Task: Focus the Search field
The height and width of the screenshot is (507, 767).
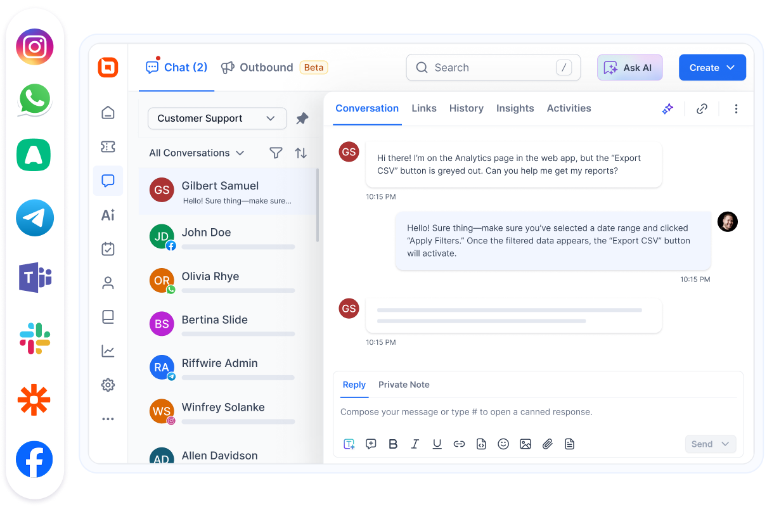Action: click(x=493, y=68)
